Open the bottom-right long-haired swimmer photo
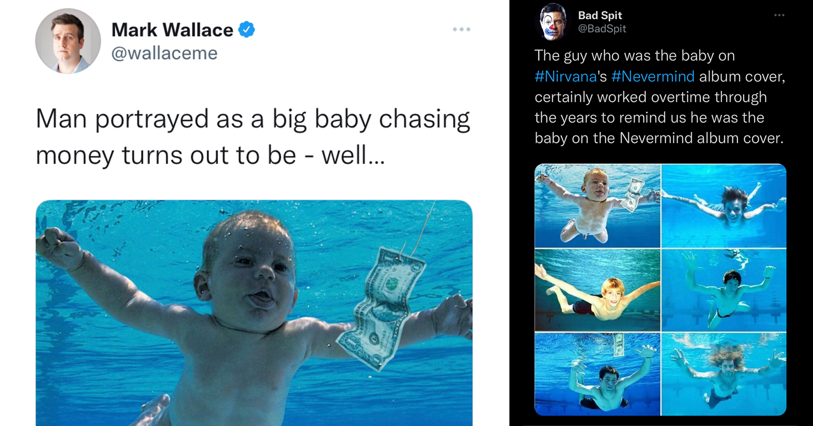Screen dimensions: 813x426 pyautogui.click(x=724, y=374)
